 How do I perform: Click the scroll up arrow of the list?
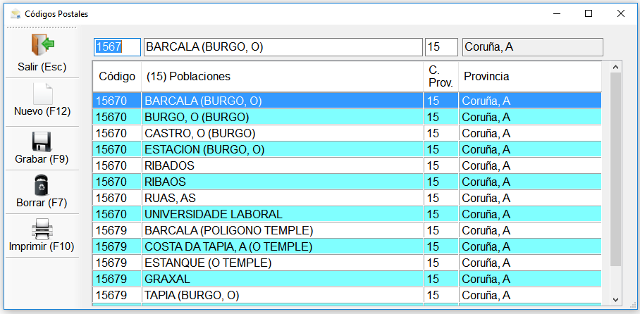click(616, 67)
